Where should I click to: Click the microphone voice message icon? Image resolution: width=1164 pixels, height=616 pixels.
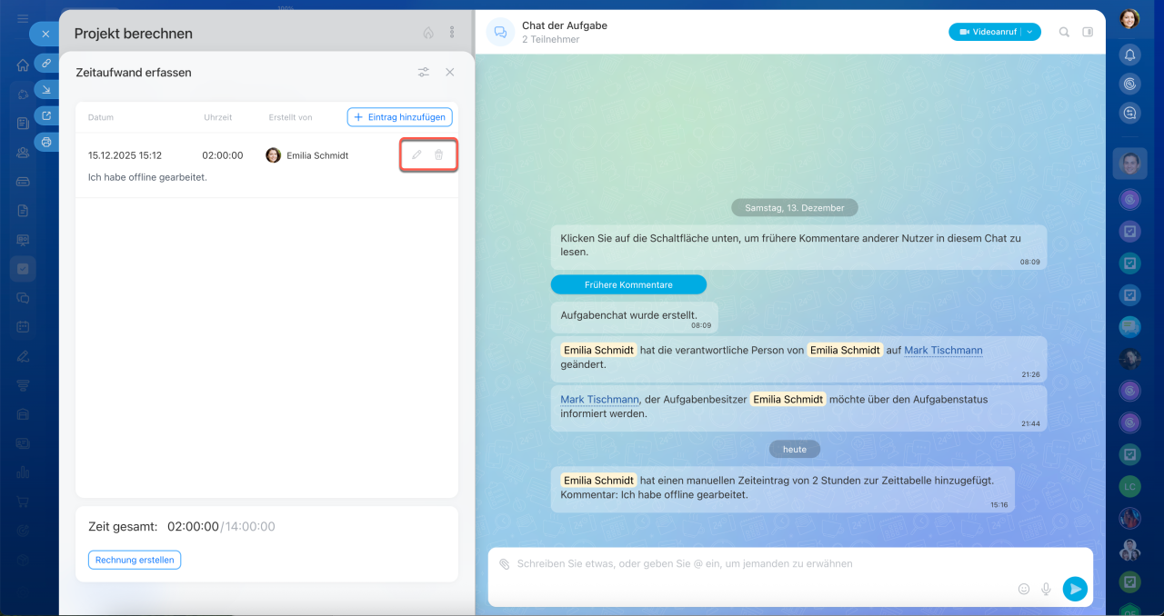pos(1046,589)
